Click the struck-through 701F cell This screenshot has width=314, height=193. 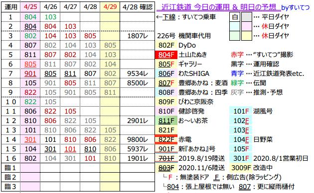[x=166, y=158]
